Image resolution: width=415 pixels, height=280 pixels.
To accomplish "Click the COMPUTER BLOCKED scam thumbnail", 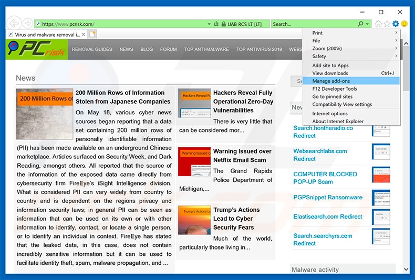I will 381,175.
